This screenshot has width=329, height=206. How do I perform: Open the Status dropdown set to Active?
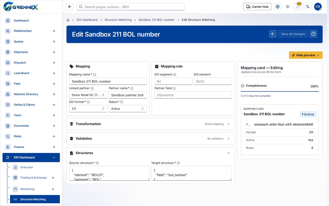click(x=128, y=109)
